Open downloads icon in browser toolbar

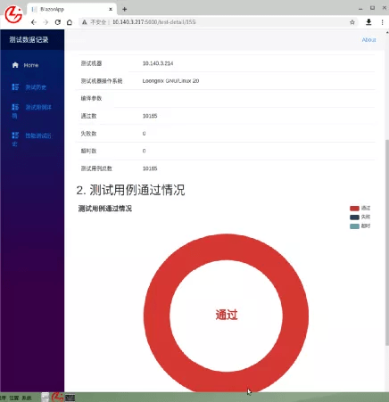(368, 22)
